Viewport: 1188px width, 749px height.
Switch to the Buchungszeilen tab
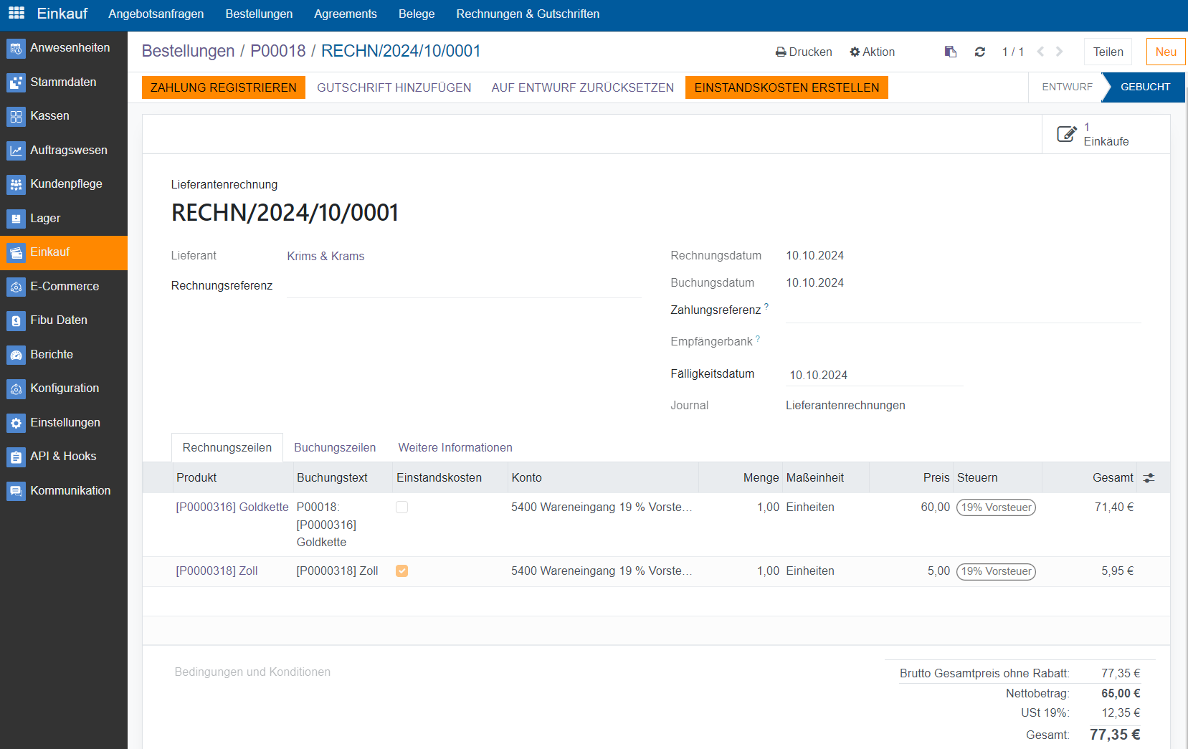click(335, 448)
